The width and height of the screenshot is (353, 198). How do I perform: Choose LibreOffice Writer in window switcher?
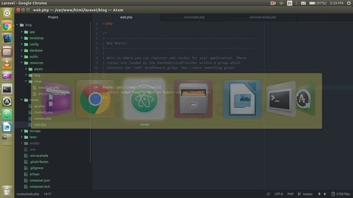(243, 99)
